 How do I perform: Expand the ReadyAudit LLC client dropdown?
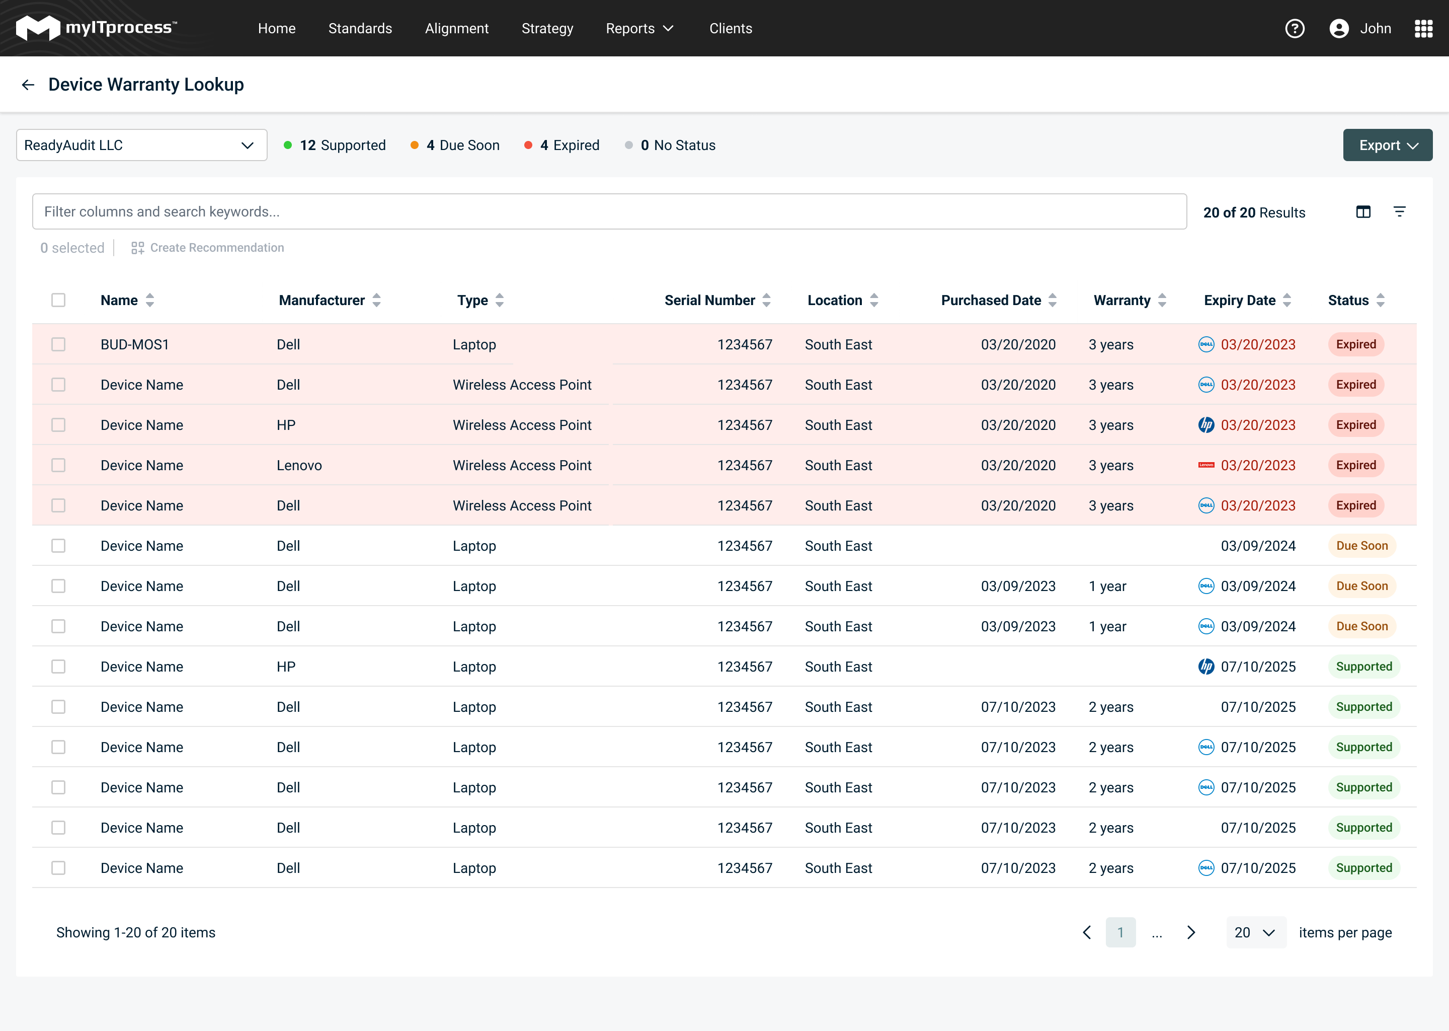[x=141, y=145]
